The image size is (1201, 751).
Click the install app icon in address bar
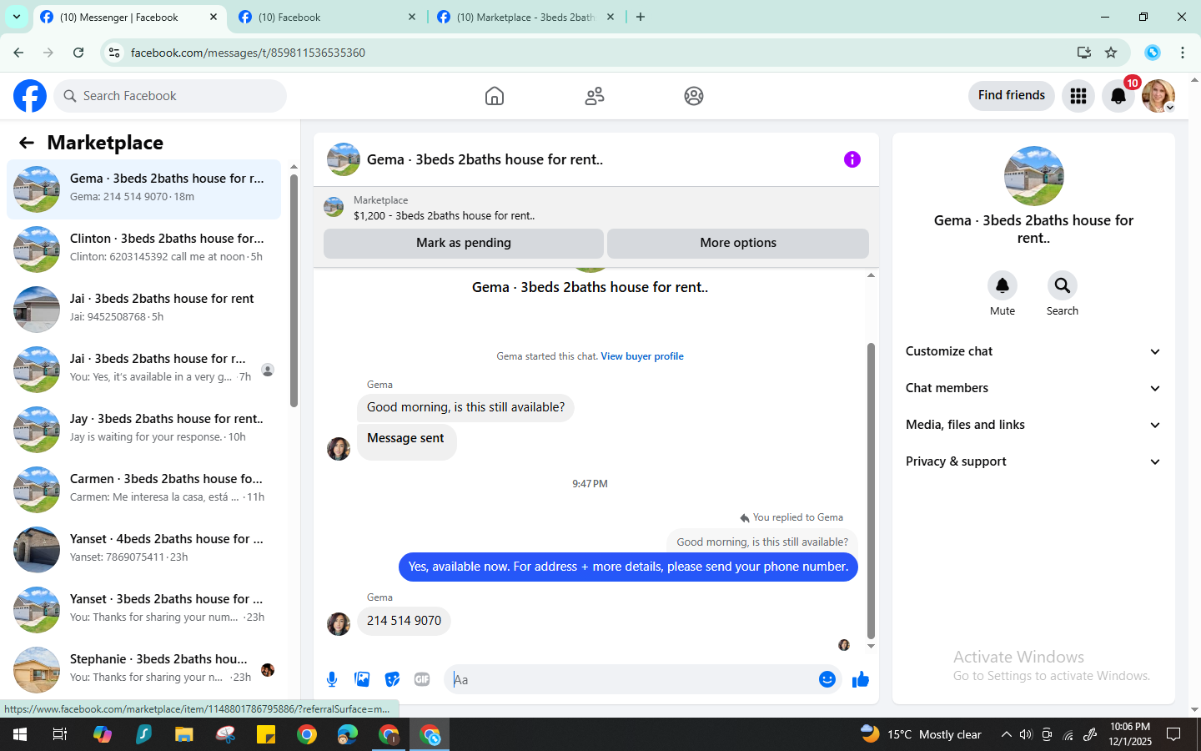coord(1084,53)
